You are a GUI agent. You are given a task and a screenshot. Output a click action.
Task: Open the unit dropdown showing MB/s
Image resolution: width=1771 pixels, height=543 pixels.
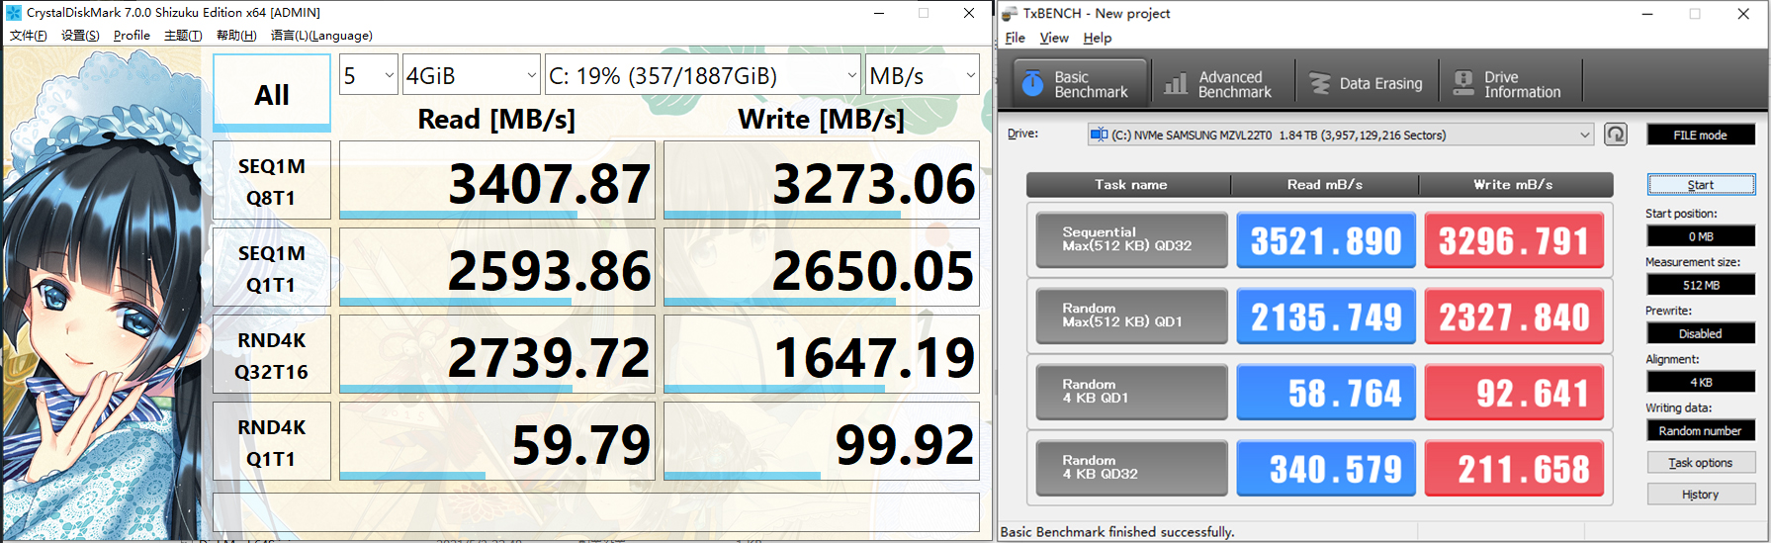pos(923,75)
